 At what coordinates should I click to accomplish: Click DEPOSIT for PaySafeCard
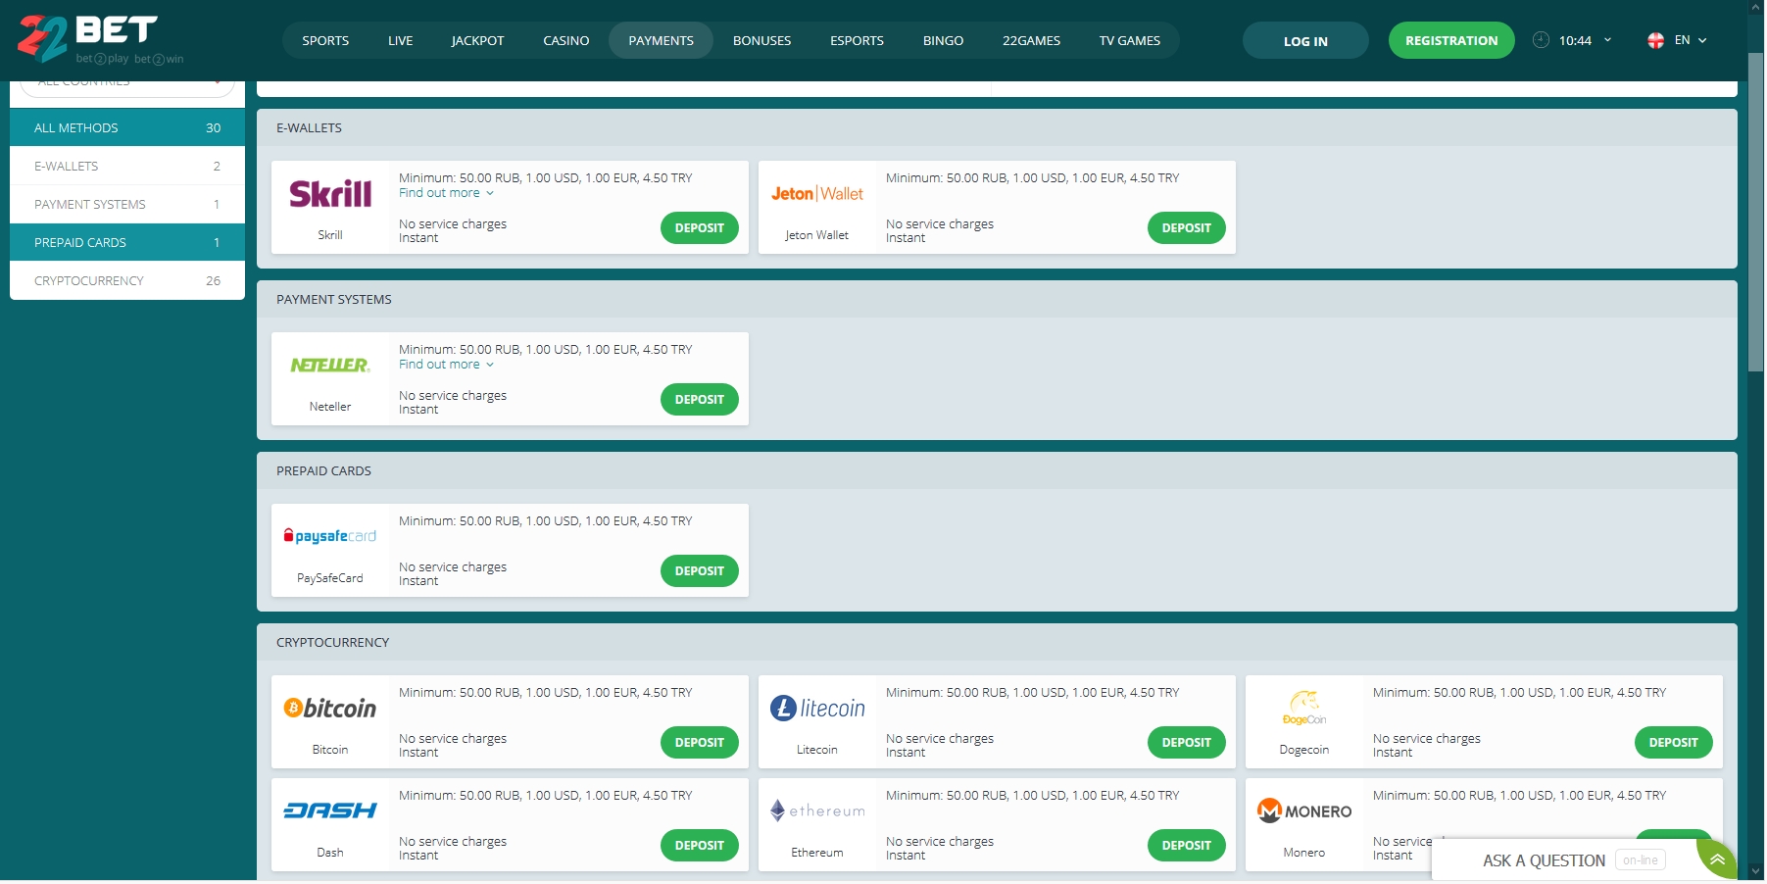pos(700,571)
